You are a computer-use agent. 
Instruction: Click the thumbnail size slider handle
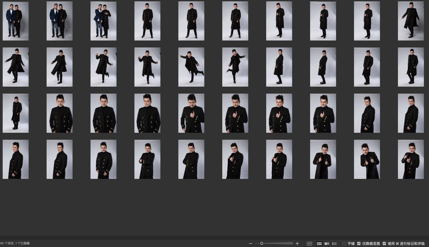point(262,244)
